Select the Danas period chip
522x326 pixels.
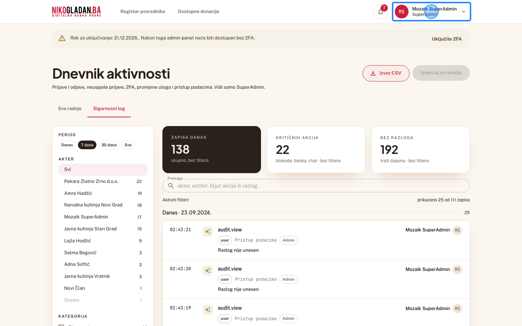coord(67,145)
